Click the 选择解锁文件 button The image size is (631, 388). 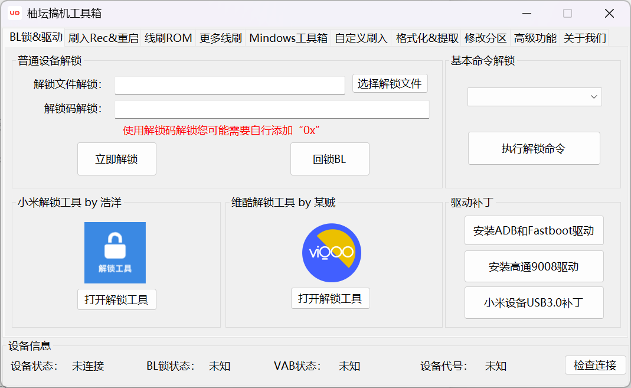(x=390, y=83)
